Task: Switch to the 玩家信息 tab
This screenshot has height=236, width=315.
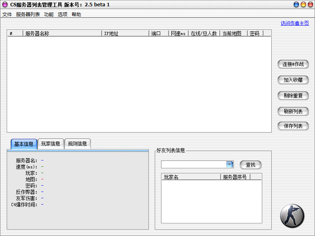Action: click(50, 144)
